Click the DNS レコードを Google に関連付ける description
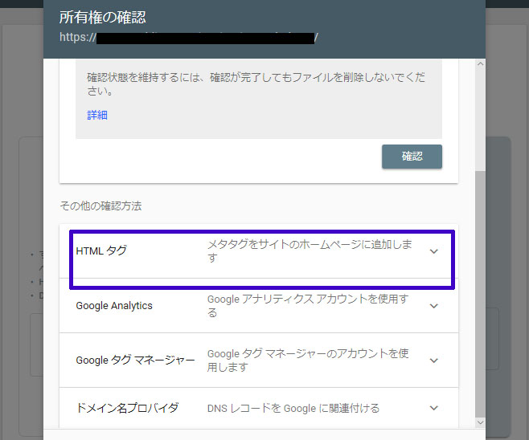 tap(293, 409)
